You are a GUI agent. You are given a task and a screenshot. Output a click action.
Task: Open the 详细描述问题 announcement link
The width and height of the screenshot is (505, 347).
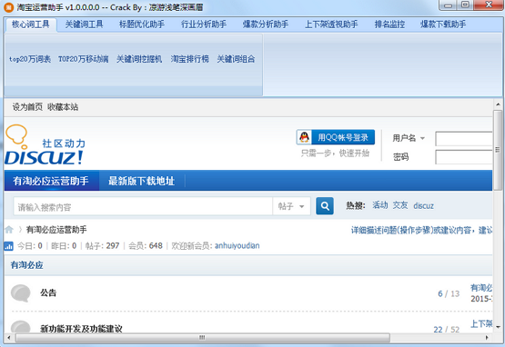(421, 230)
